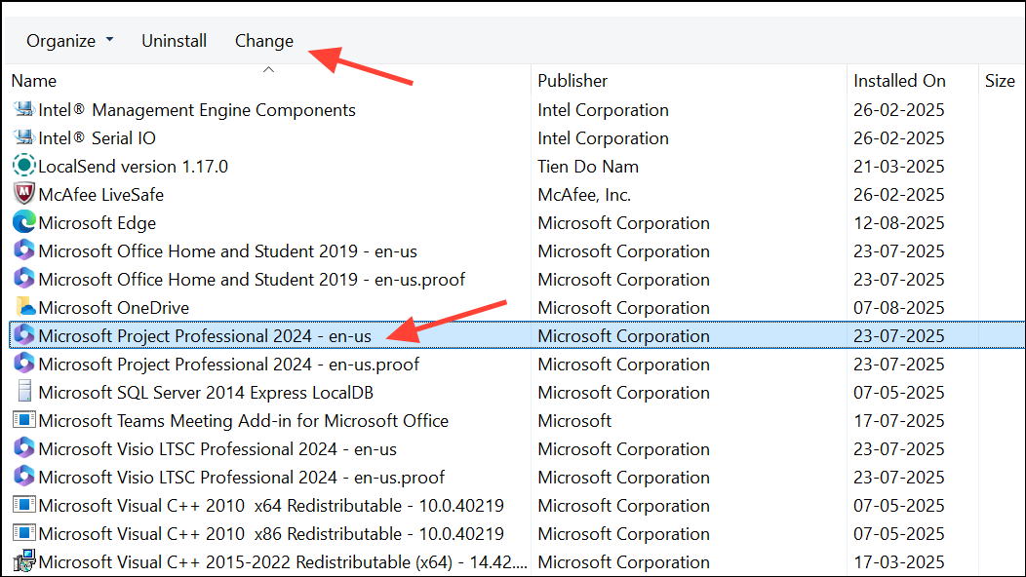1026x577 pixels.
Task: Click the Teams Meeting Add-in icon
Action: pos(23,420)
